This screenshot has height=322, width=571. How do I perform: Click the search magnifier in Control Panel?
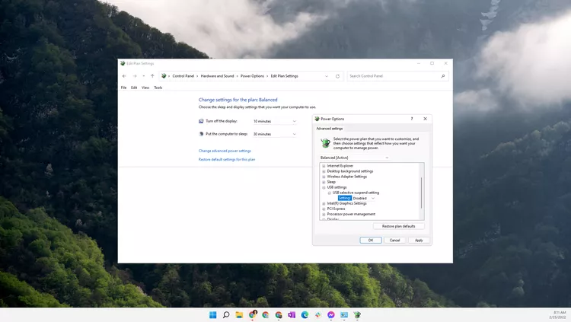(443, 76)
